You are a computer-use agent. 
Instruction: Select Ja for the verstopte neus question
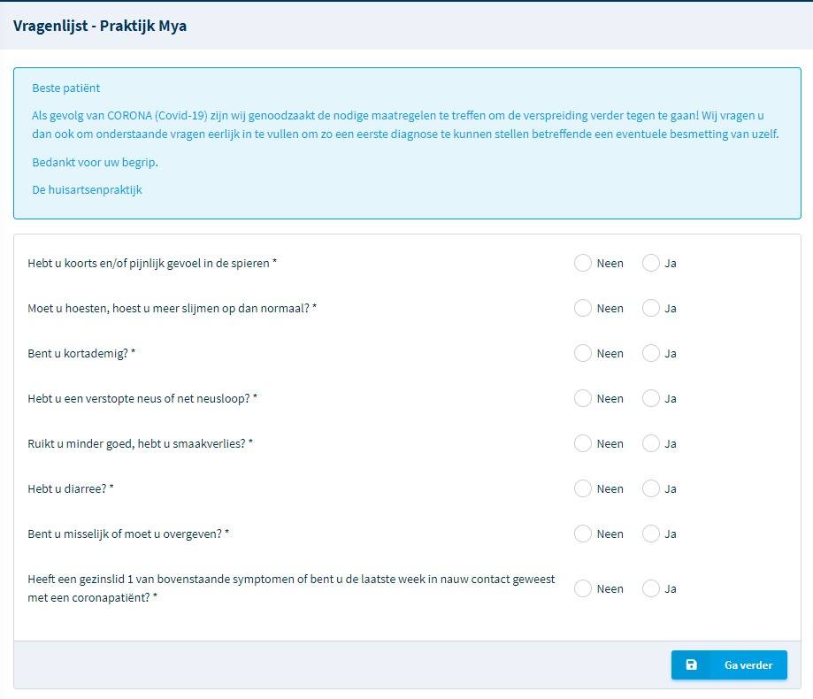(652, 398)
